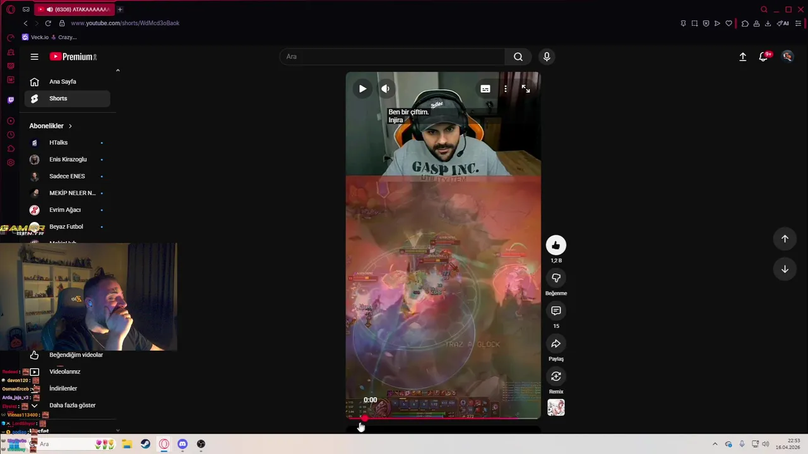Open Videolarınız in sidebar

pos(67,371)
